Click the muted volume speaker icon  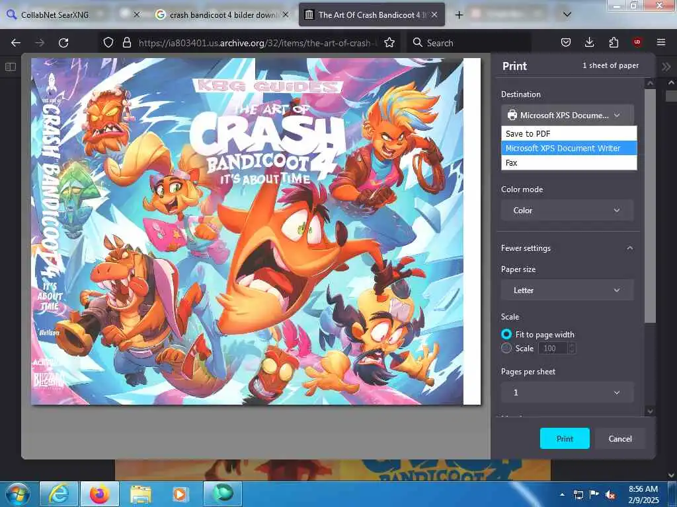coord(610,494)
